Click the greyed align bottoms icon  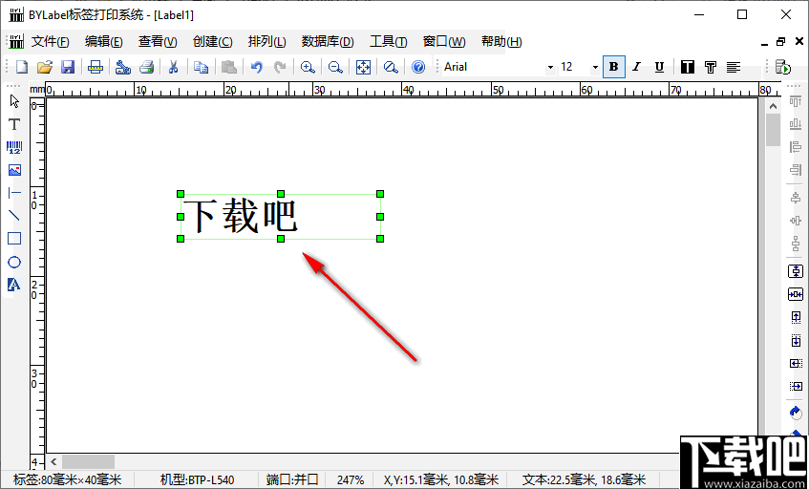(x=796, y=124)
